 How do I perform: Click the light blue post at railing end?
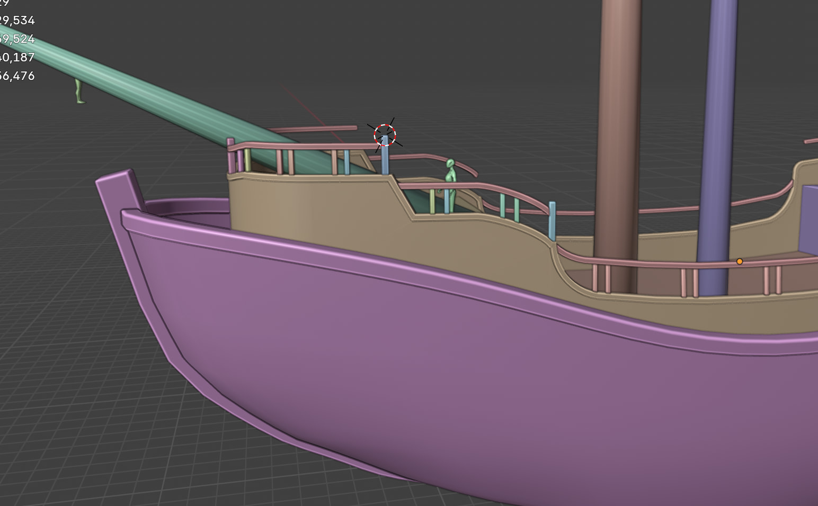tap(552, 221)
